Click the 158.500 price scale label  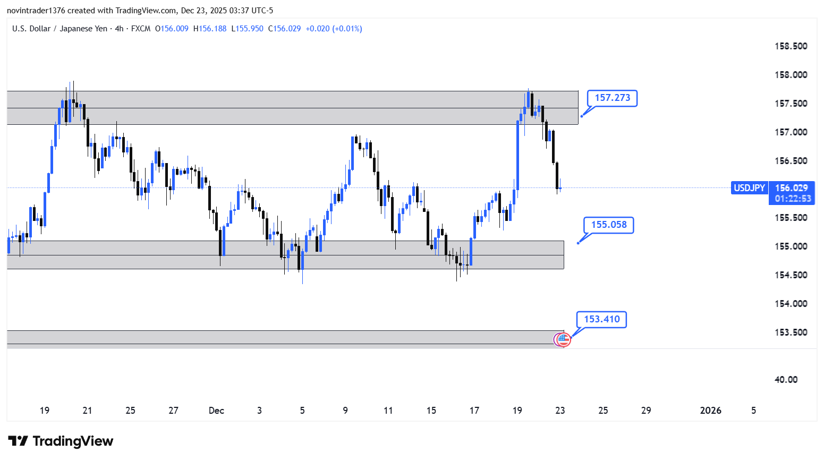pos(791,46)
